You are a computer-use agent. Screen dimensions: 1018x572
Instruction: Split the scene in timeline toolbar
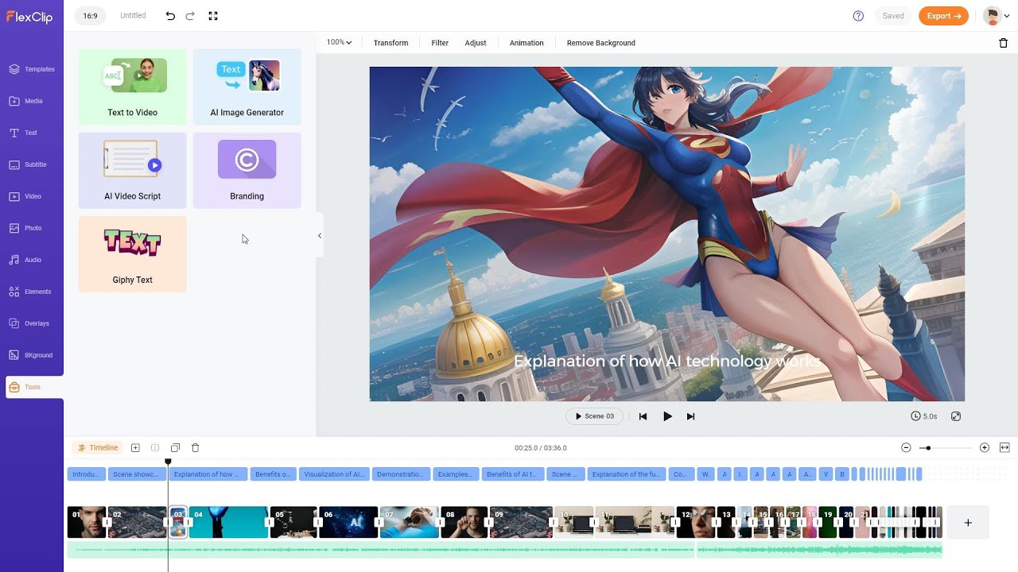[x=155, y=448]
